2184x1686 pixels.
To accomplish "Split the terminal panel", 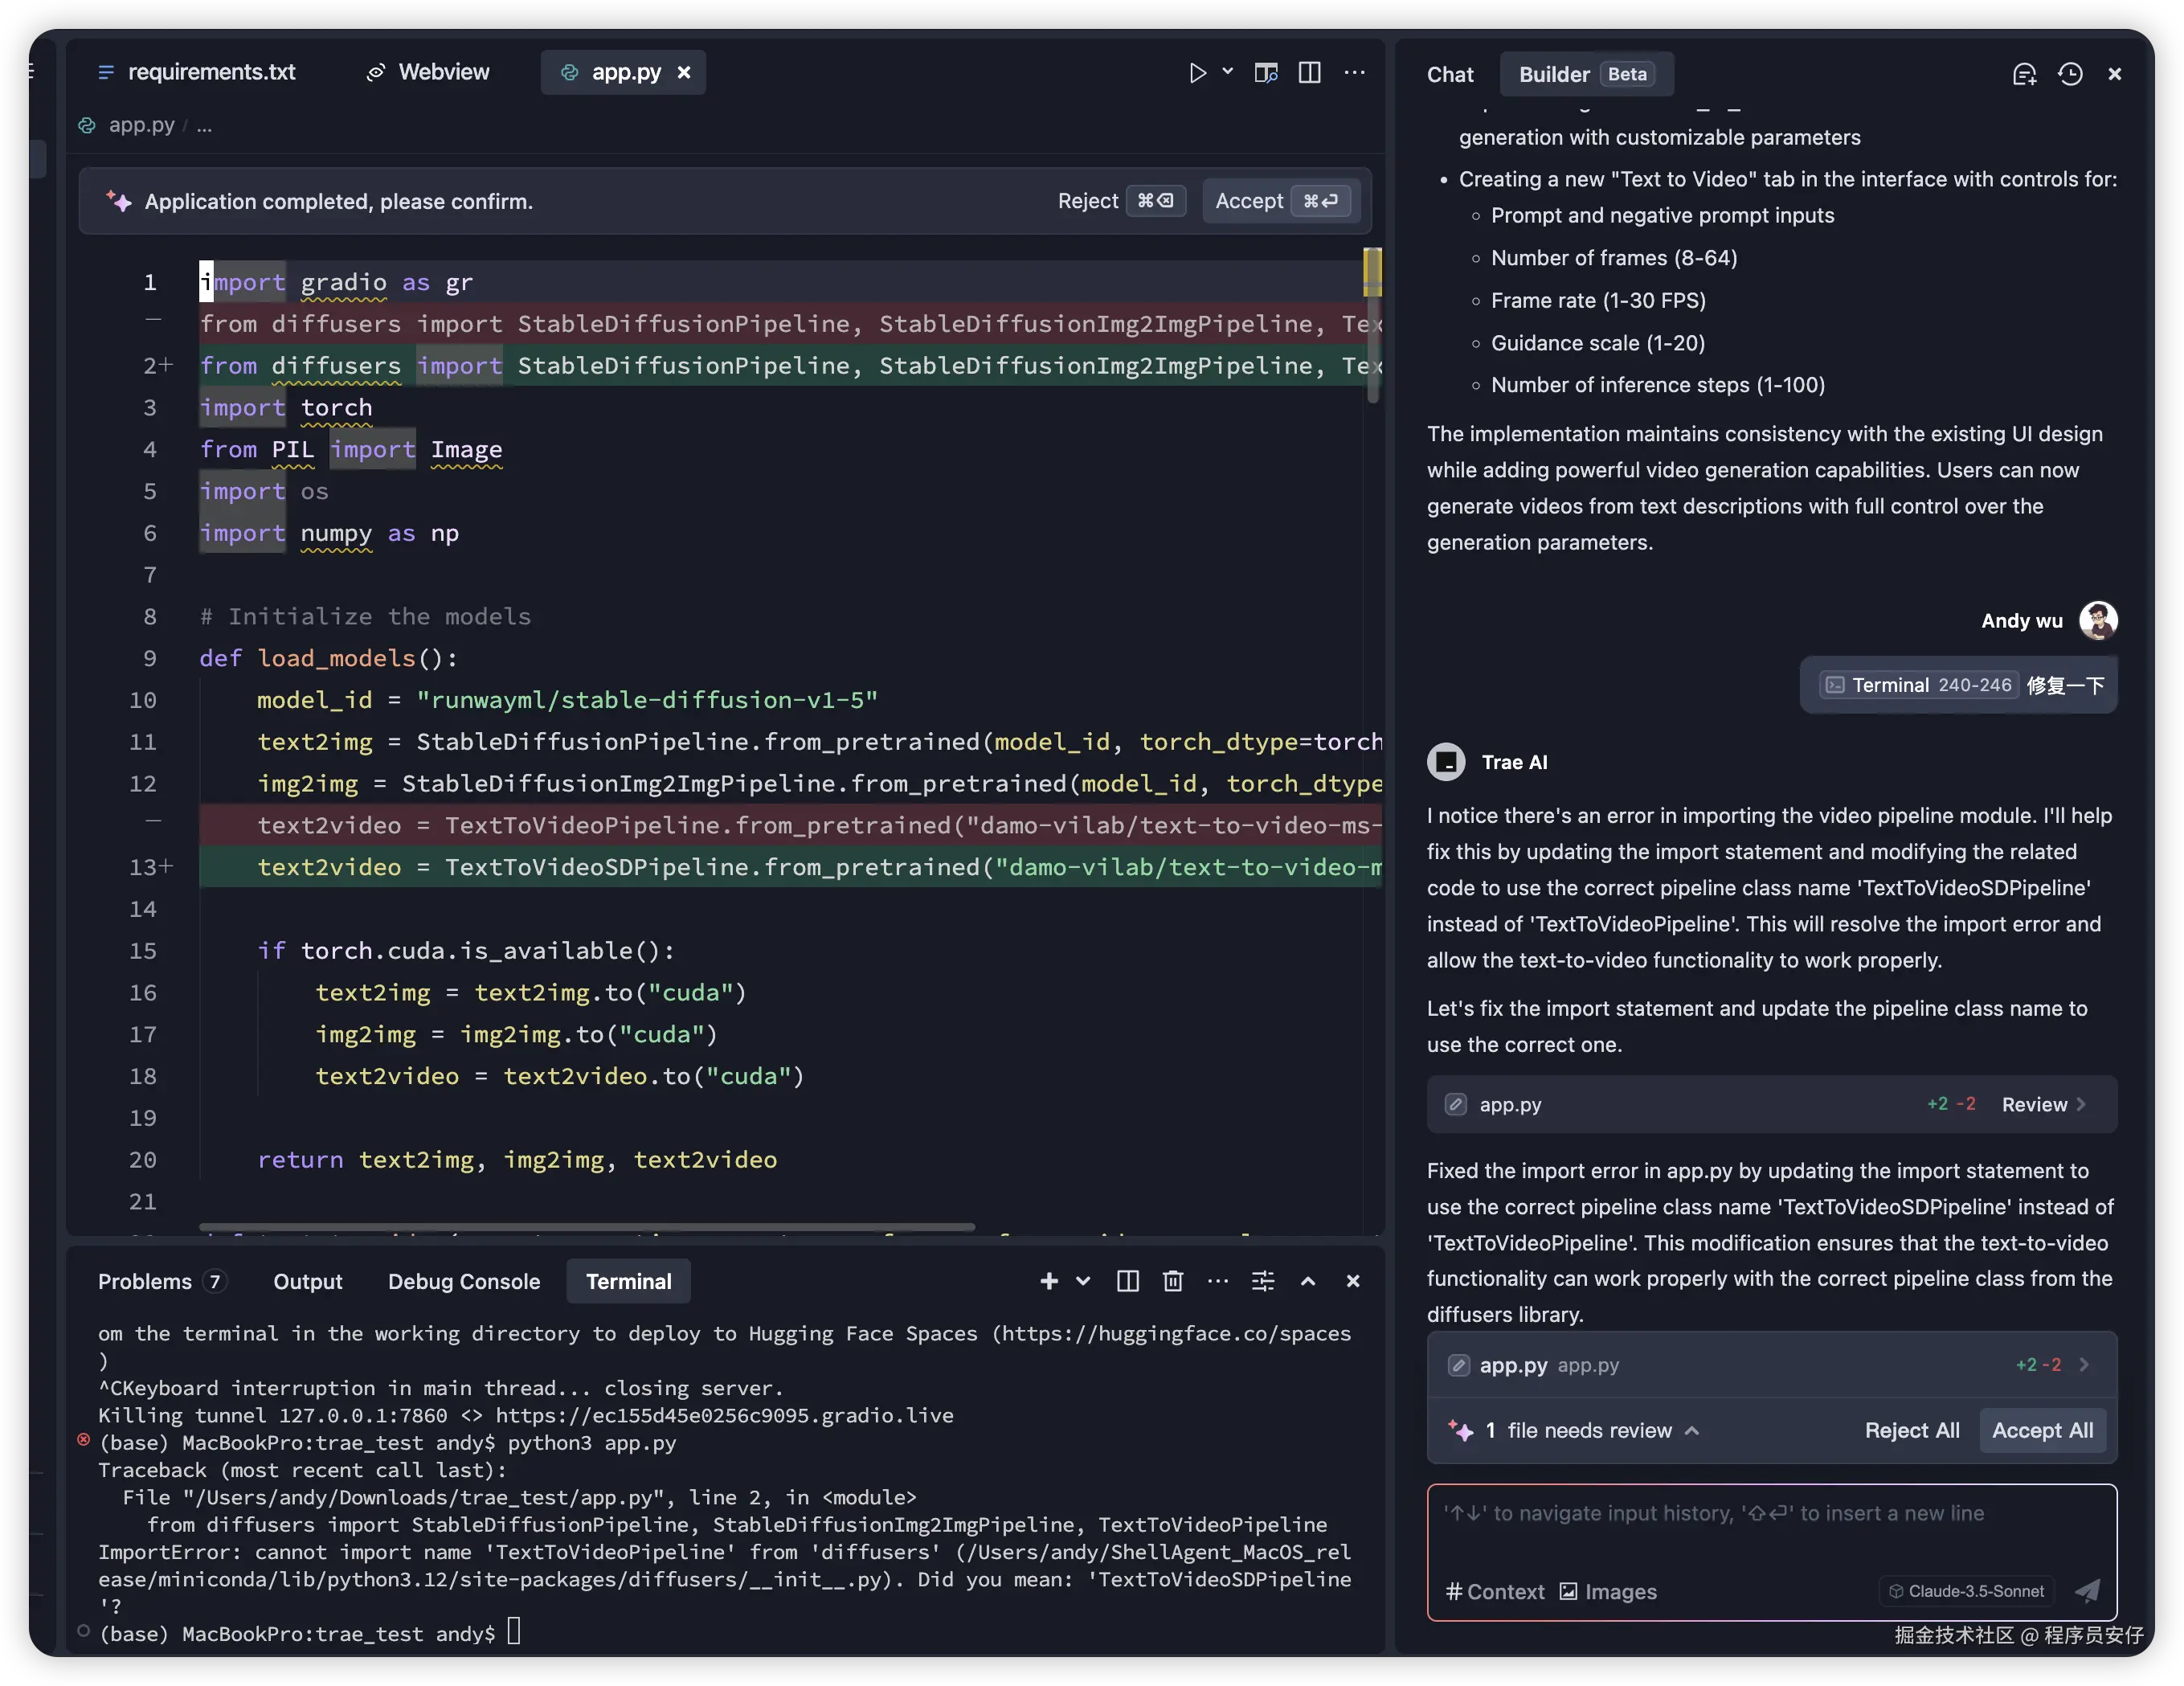I will pos(1127,1281).
